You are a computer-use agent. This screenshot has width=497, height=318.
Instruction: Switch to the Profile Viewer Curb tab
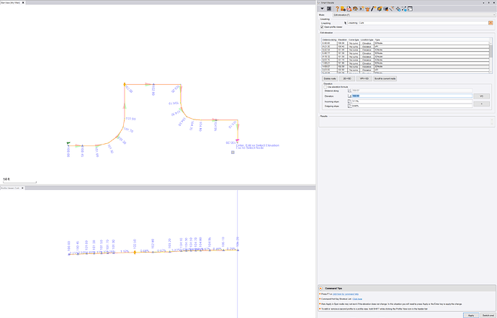coord(10,188)
